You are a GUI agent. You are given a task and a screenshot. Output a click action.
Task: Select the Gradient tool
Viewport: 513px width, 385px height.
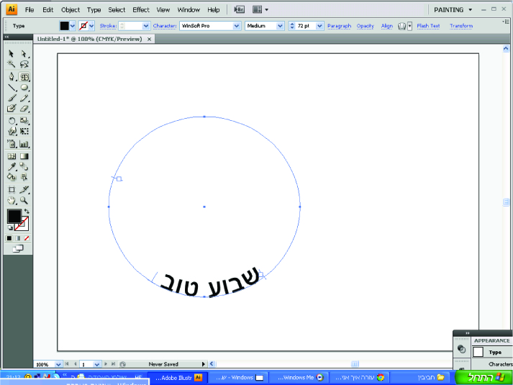(x=24, y=156)
